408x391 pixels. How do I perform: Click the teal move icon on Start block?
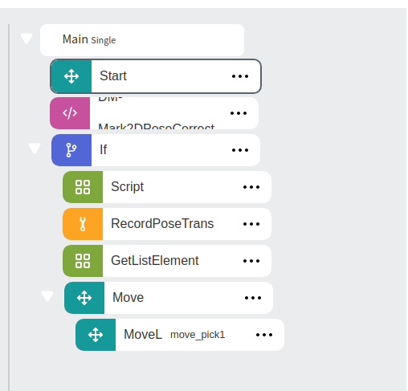click(x=71, y=76)
